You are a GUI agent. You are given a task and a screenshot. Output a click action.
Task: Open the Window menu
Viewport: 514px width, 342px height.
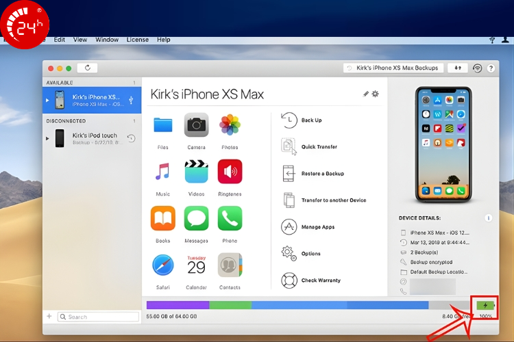(107, 40)
